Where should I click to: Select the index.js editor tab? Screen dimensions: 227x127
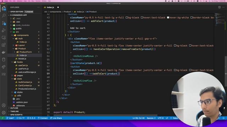(50, 7)
